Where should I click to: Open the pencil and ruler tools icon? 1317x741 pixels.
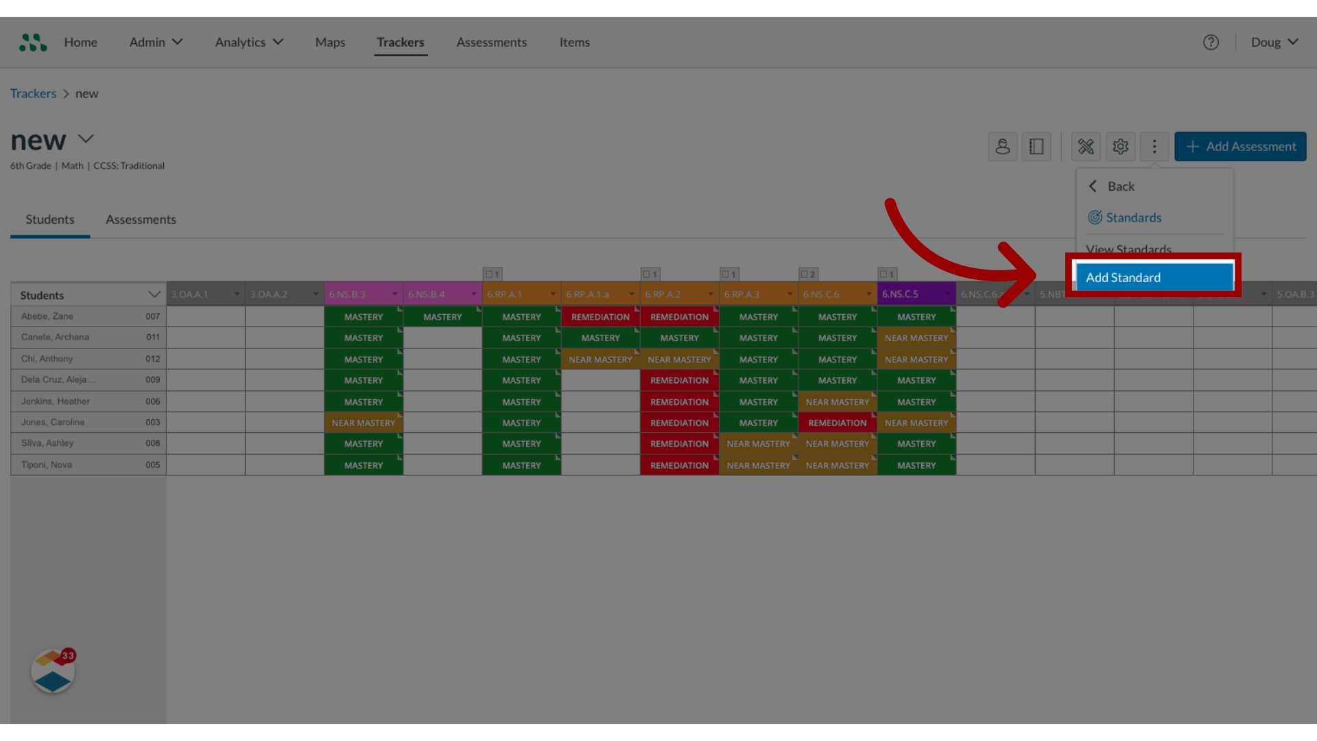1086,146
